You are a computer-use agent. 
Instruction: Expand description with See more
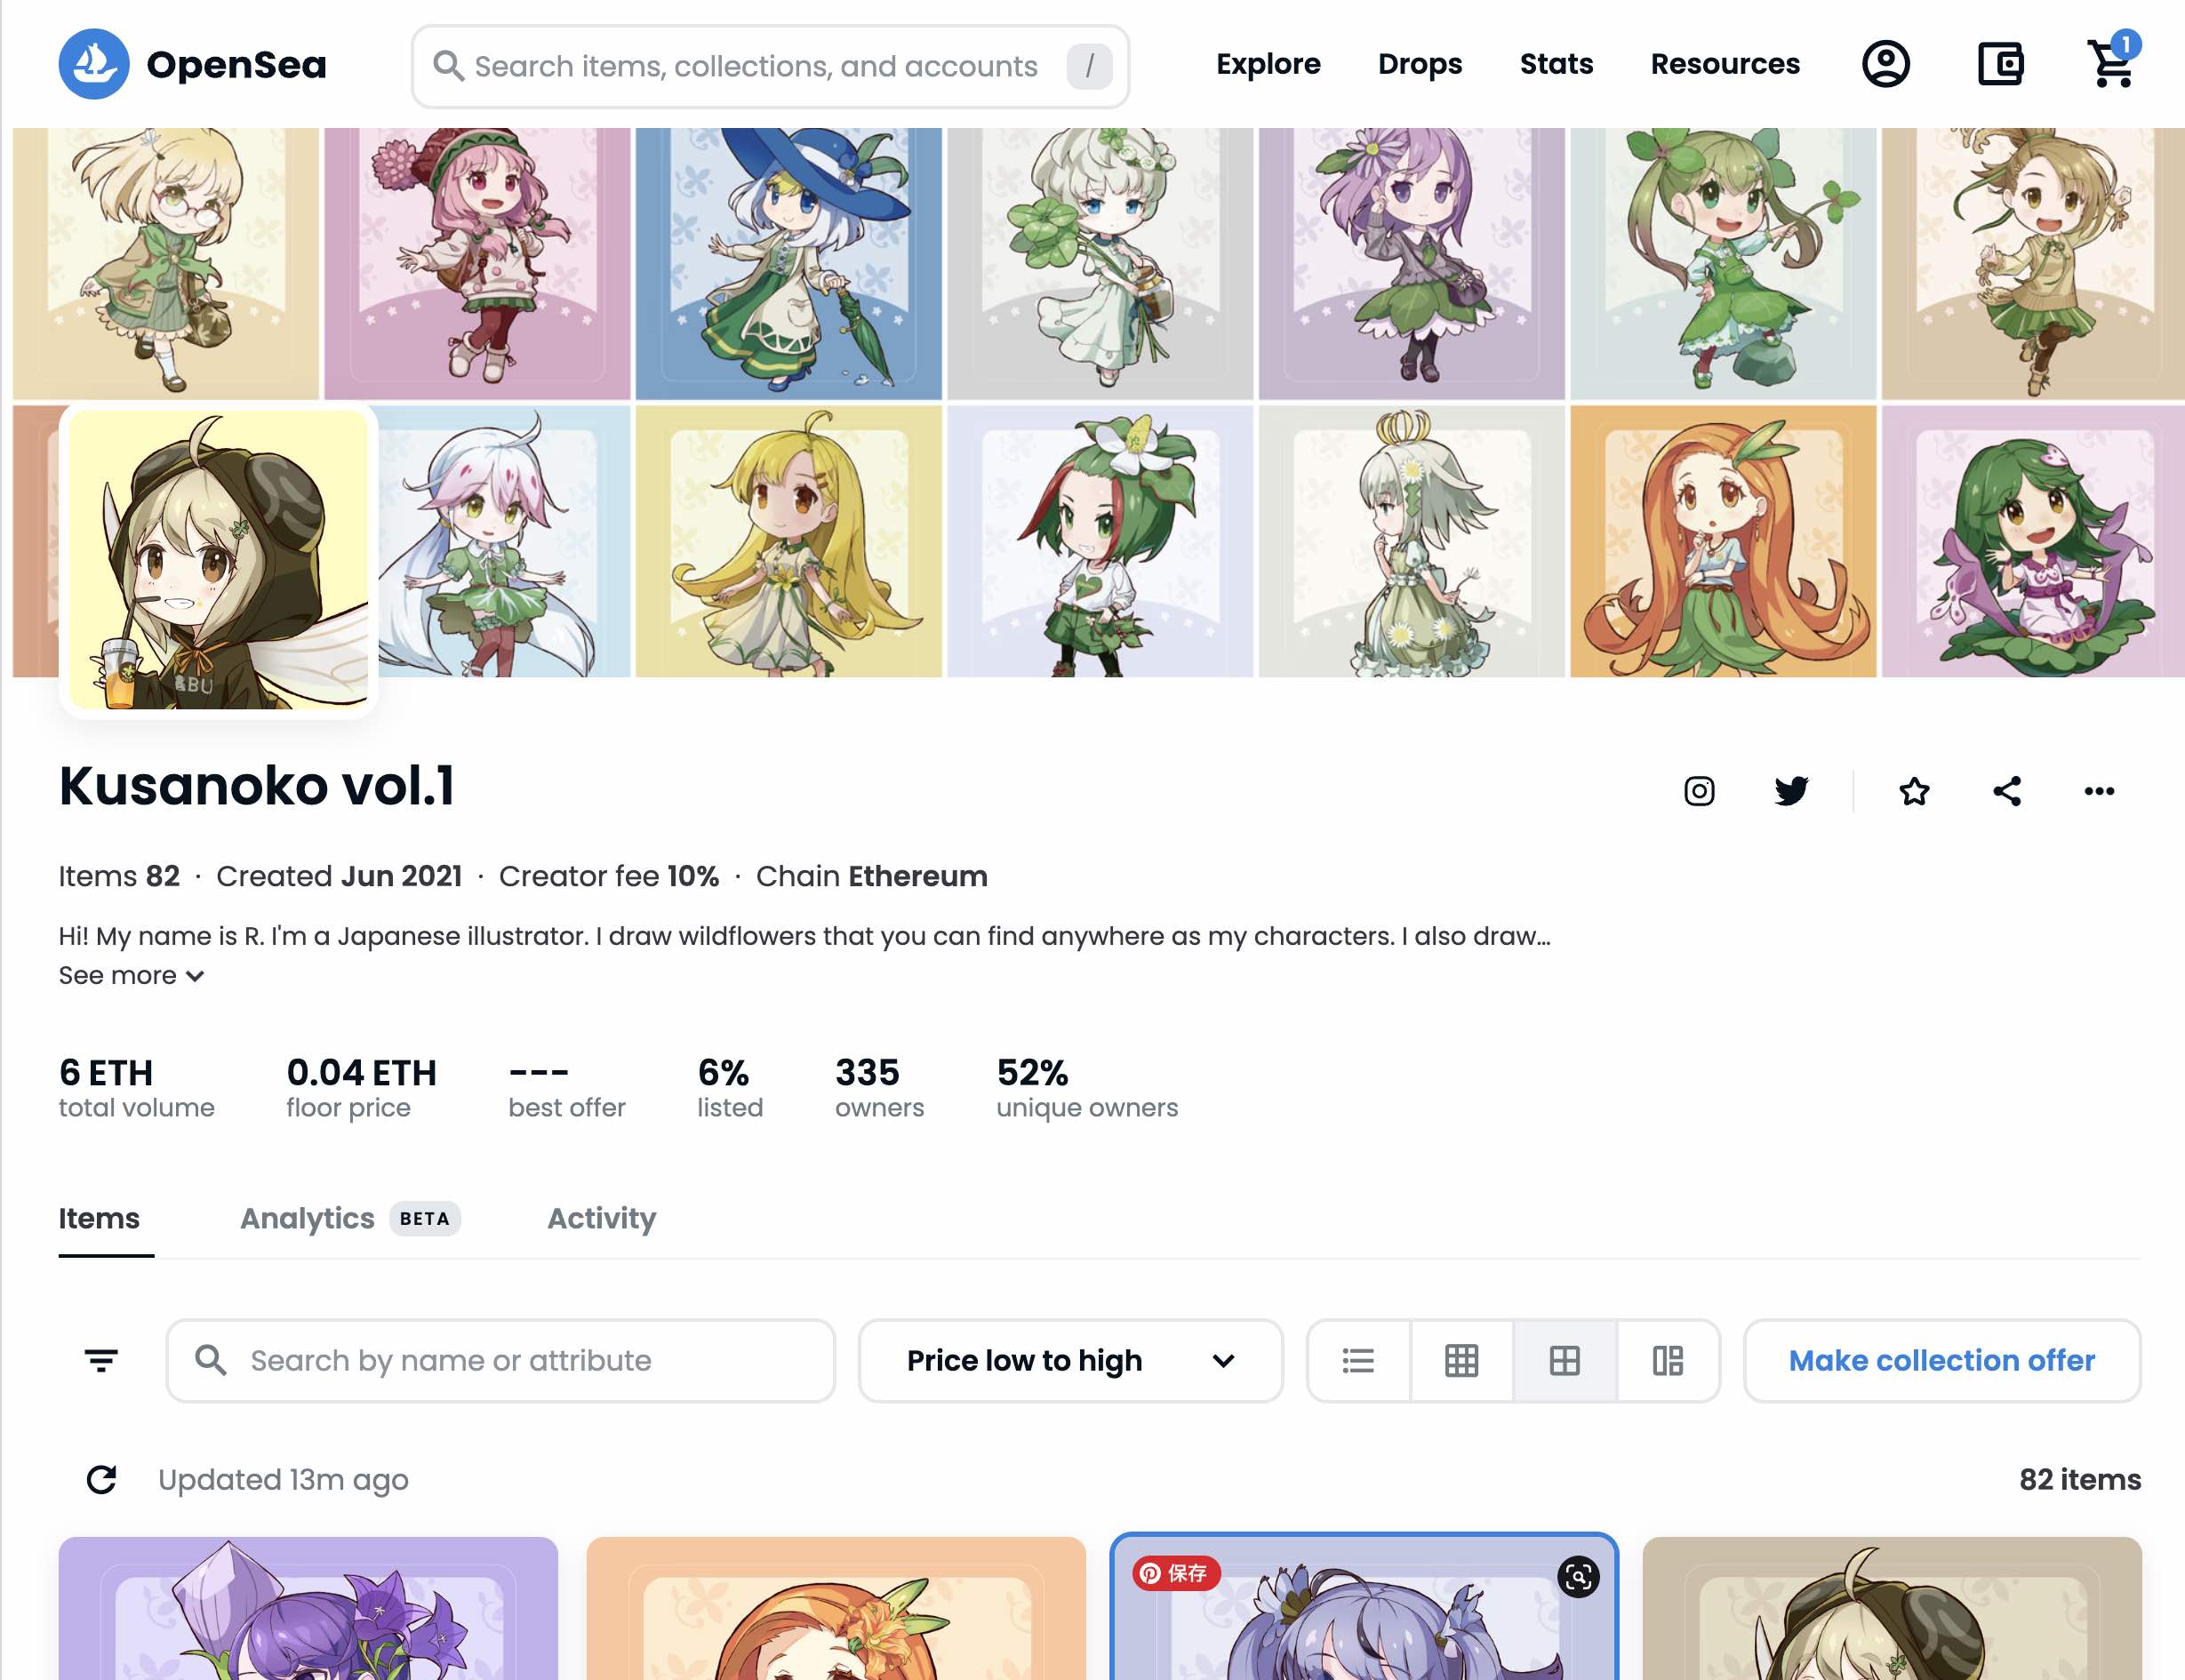pyautogui.click(x=131, y=975)
